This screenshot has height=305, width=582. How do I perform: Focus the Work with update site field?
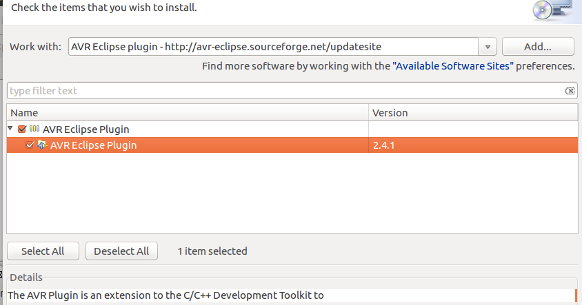274,47
